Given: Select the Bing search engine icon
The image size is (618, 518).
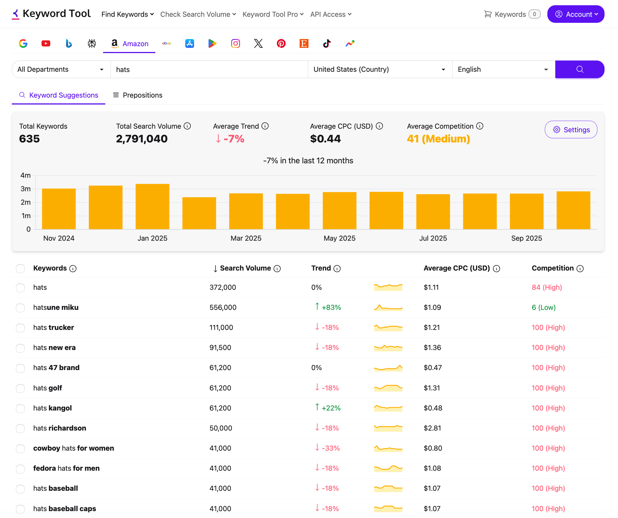Looking at the screenshot, I should coord(68,43).
